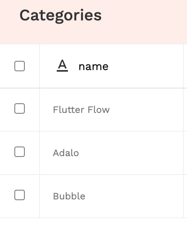Select the Adalo name cell text

pyautogui.click(x=66, y=153)
